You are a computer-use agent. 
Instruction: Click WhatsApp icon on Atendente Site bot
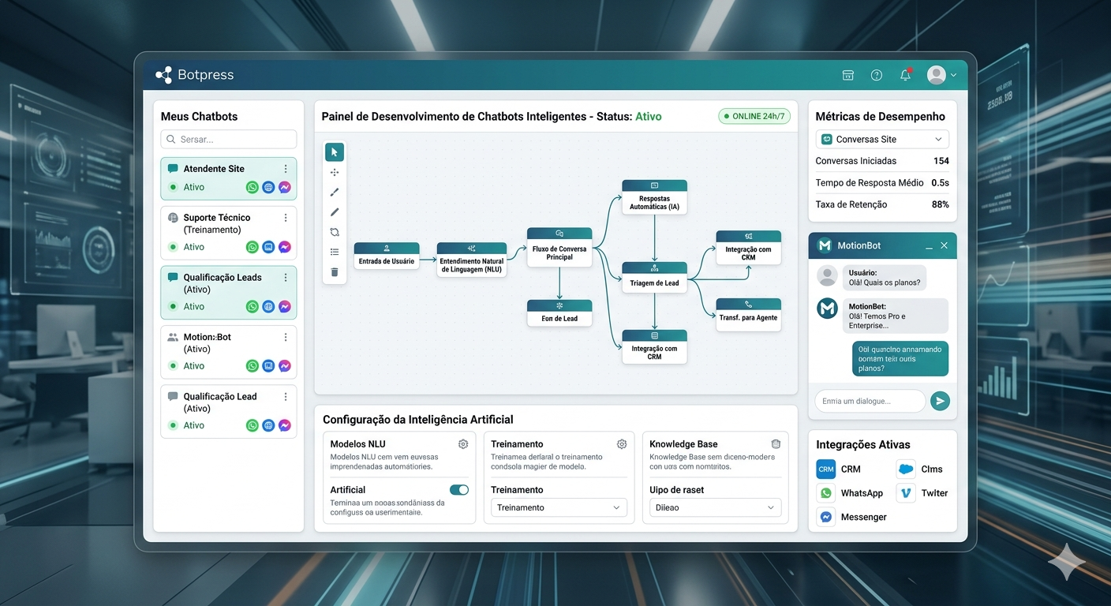[x=252, y=188]
